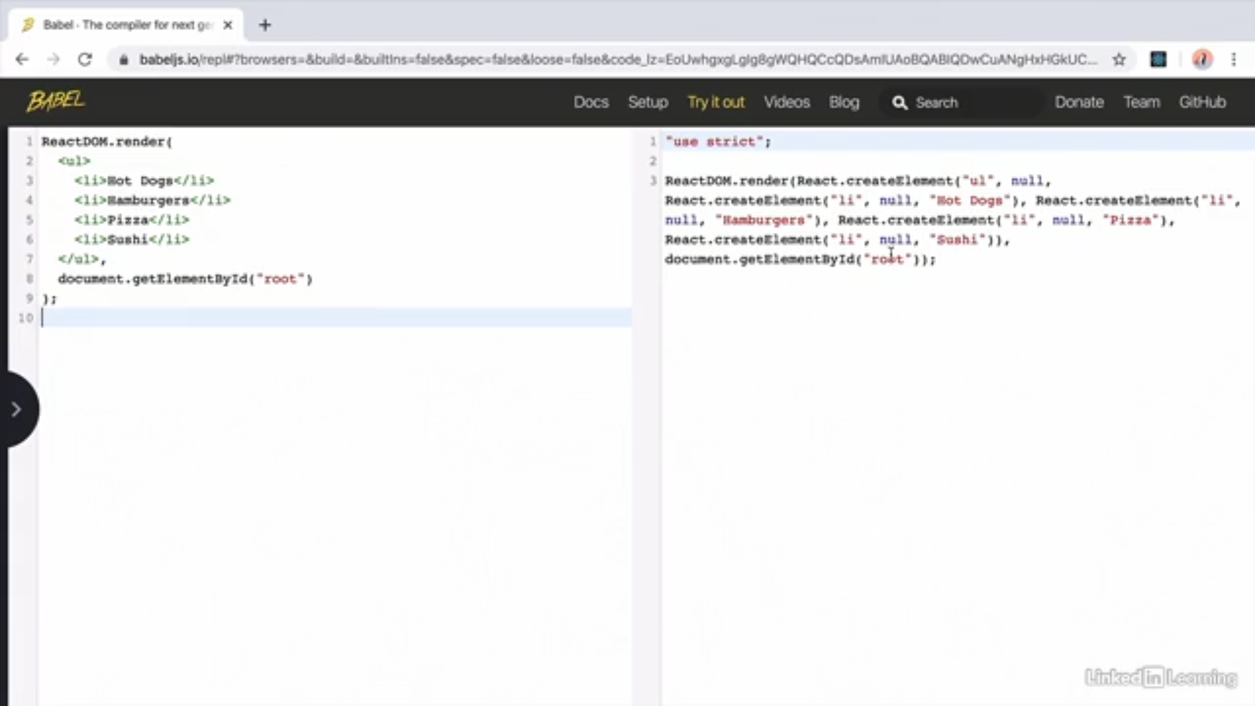Image resolution: width=1255 pixels, height=706 pixels.
Task: Bookmark this page with the star icon
Action: tap(1119, 59)
